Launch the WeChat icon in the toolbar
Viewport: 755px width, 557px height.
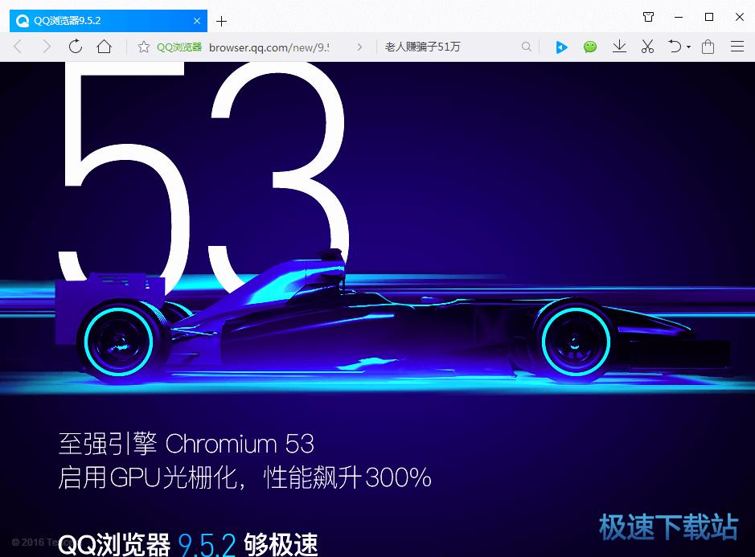click(x=590, y=46)
